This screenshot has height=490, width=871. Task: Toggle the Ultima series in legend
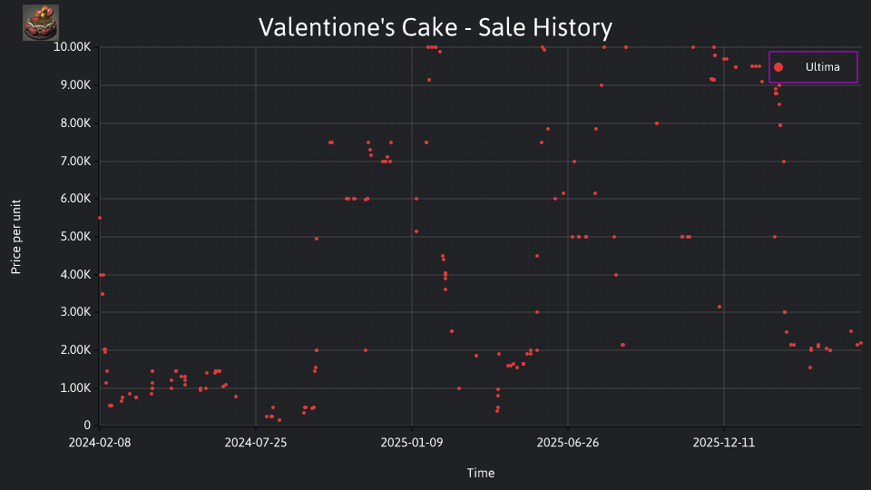813,67
